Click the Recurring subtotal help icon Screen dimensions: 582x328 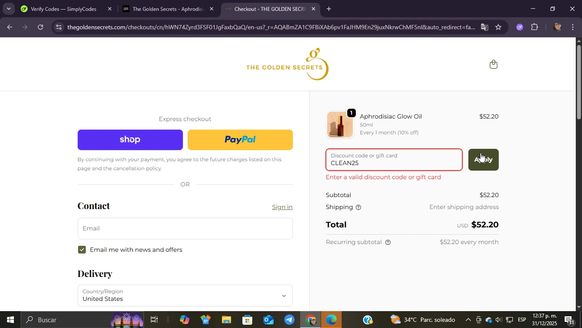388,242
